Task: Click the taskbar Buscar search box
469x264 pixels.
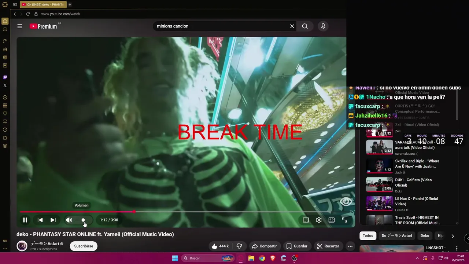Action: (208, 258)
